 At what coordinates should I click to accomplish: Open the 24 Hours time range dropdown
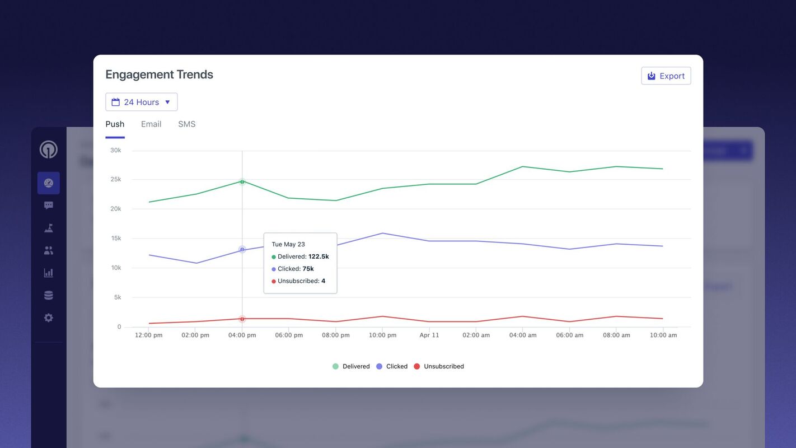[x=141, y=101]
